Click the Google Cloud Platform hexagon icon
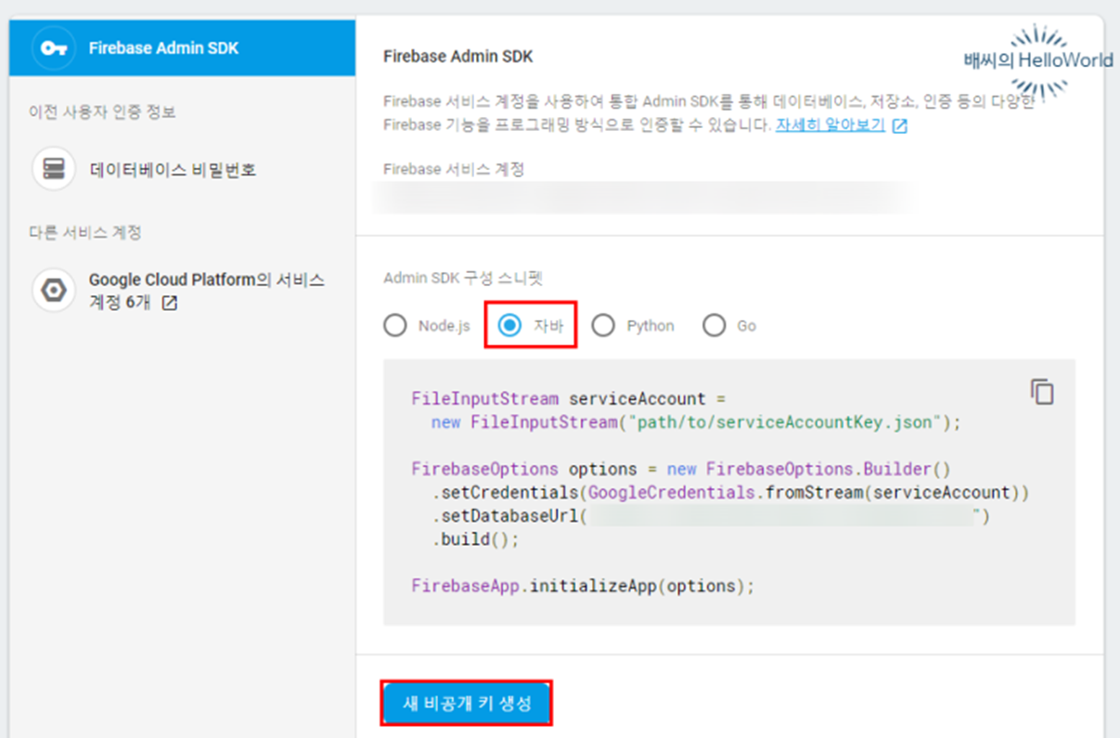Image resolution: width=1120 pixels, height=738 pixels. 54,291
